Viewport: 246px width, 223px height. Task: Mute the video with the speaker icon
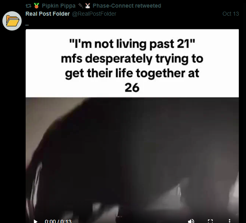click(x=191, y=221)
